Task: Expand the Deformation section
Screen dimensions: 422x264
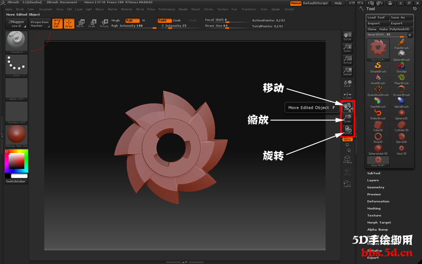Action: (x=378, y=201)
